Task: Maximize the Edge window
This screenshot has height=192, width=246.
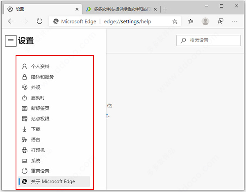Action: pyautogui.click(x=221, y=6)
